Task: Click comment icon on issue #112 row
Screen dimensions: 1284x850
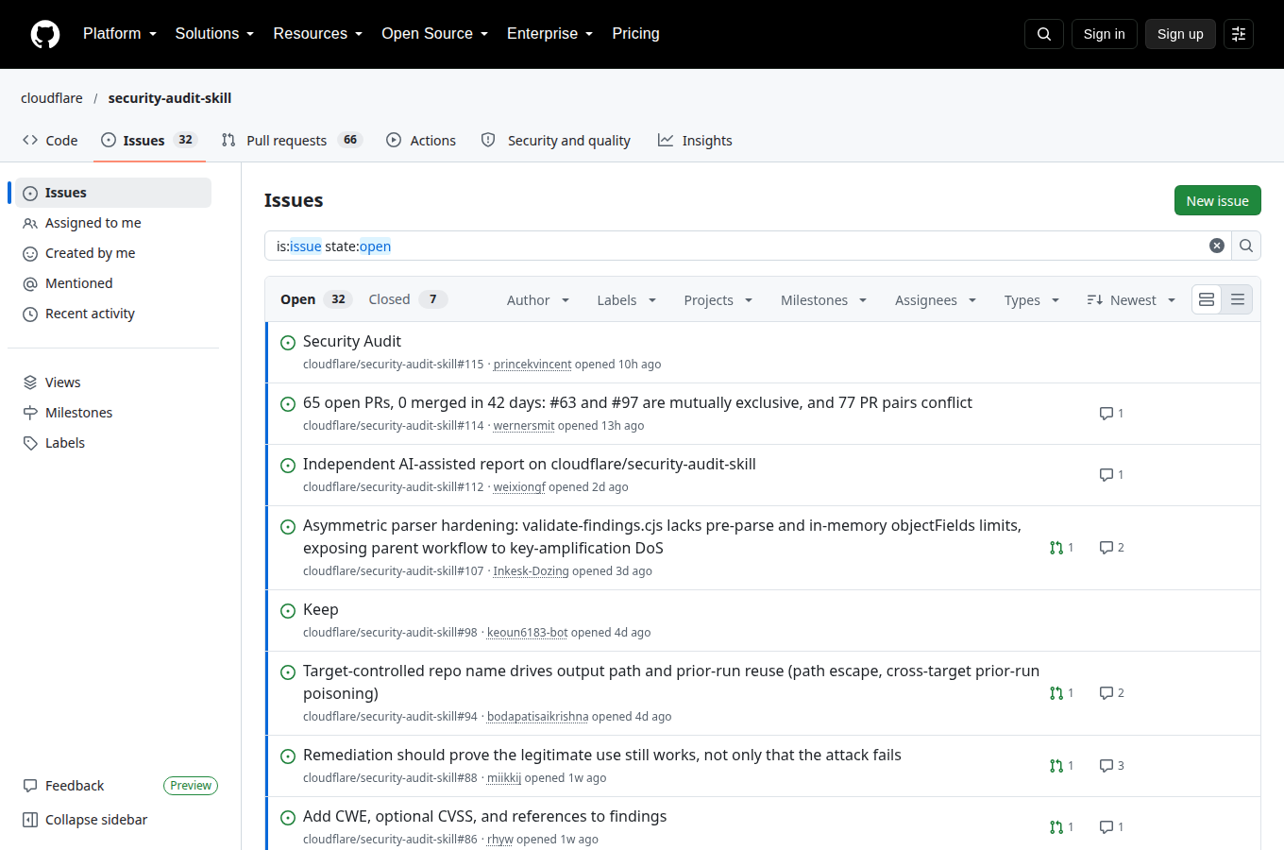Action: [1107, 475]
